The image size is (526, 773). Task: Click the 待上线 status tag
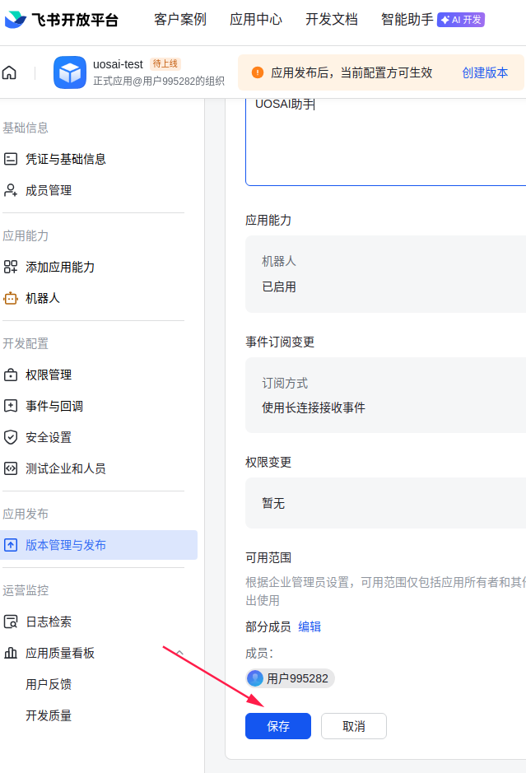pos(165,63)
